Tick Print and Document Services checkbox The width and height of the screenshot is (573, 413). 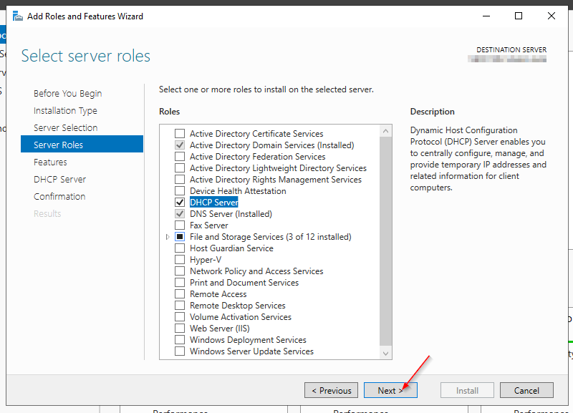point(180,283)
